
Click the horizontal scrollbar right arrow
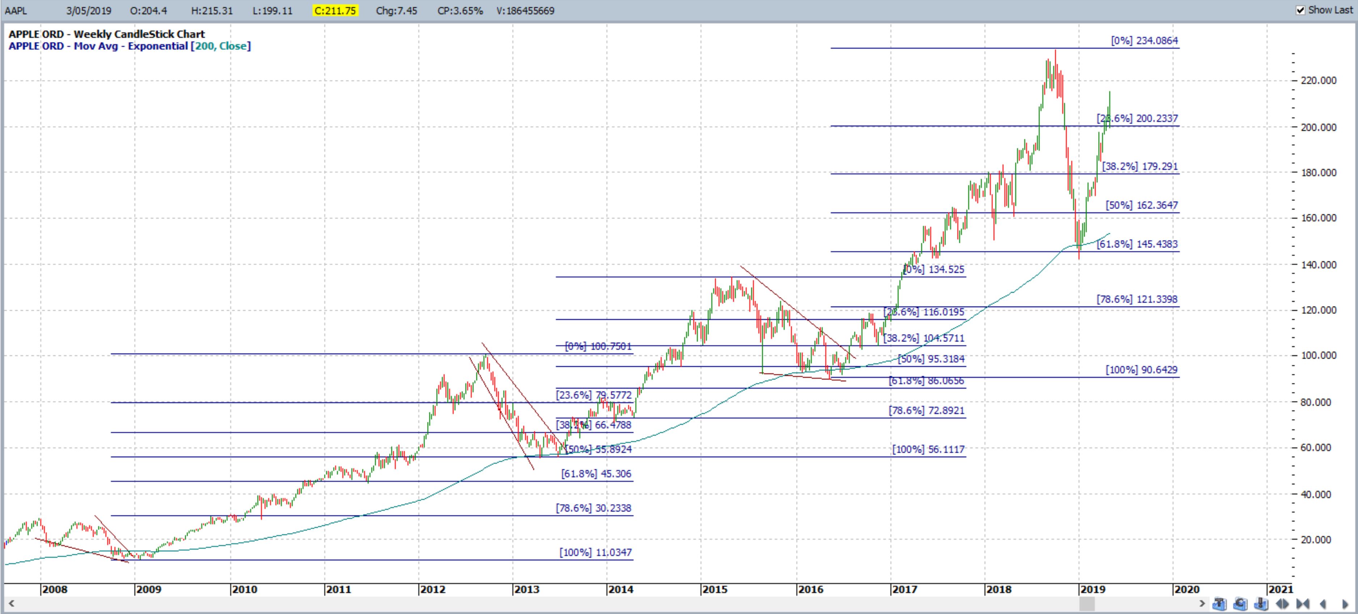(1202, 604)
